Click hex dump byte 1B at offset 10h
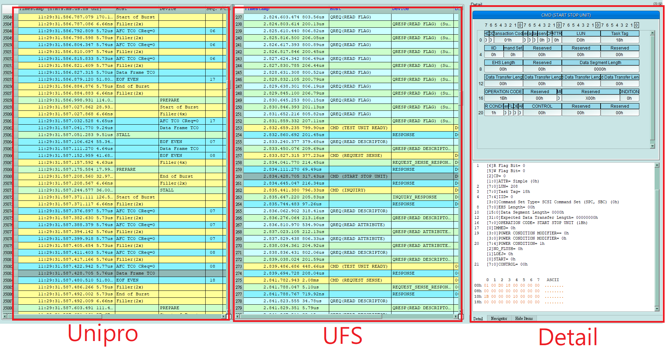666x358 pixels. point(486,296)
